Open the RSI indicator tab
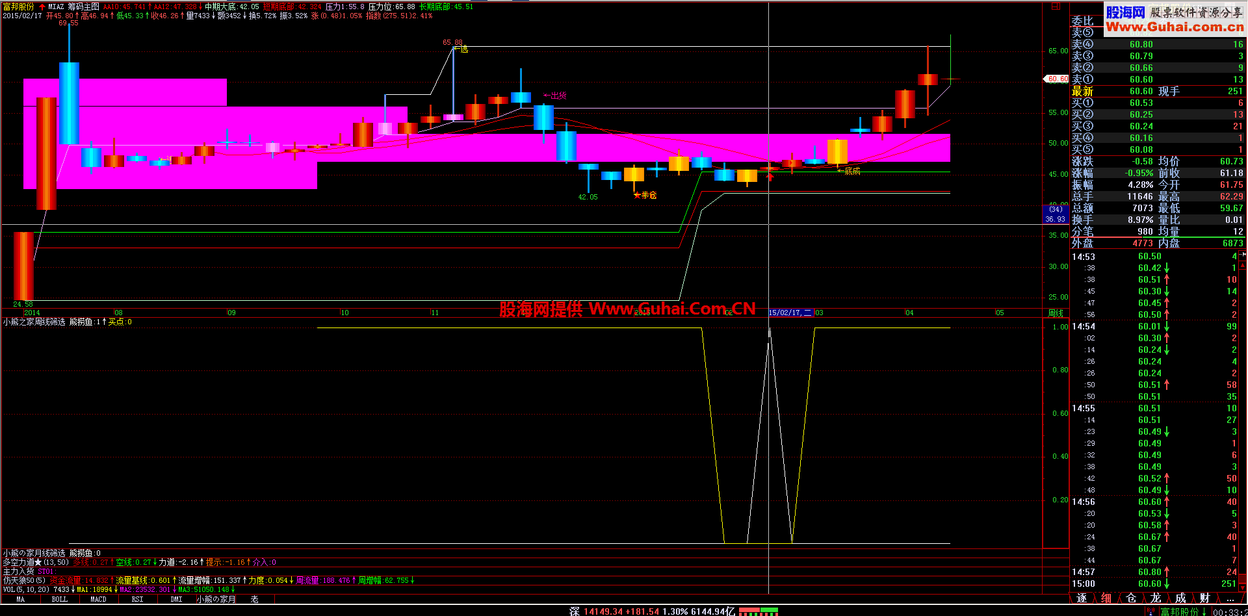 (x=137, y=599)
